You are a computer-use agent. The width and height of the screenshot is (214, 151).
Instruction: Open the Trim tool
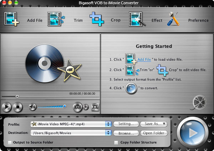[x=55, y=20]
